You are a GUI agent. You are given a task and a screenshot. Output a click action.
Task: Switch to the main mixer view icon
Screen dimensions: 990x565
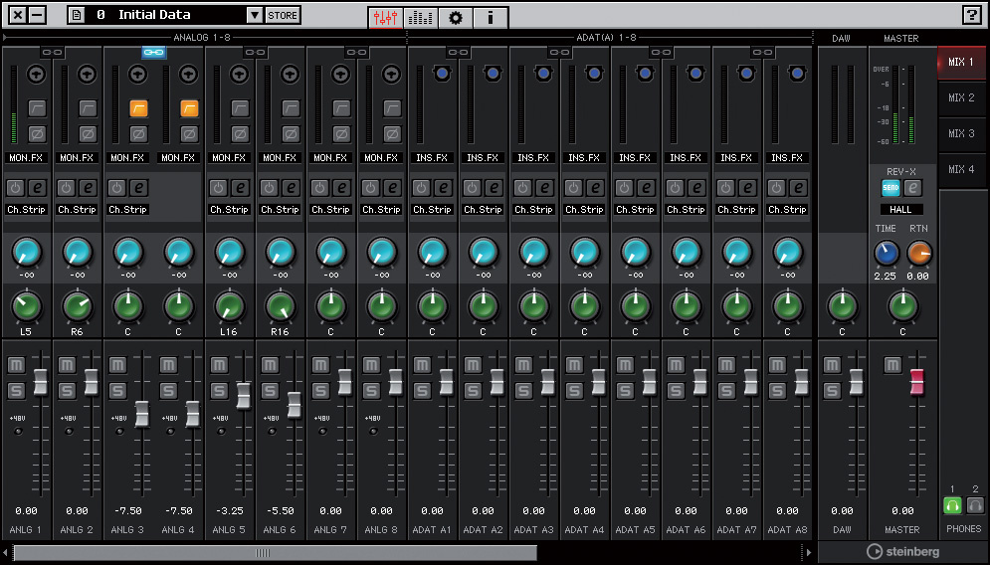[x=385, y=17]
